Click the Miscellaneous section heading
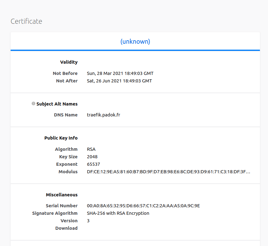 [62, 195]
